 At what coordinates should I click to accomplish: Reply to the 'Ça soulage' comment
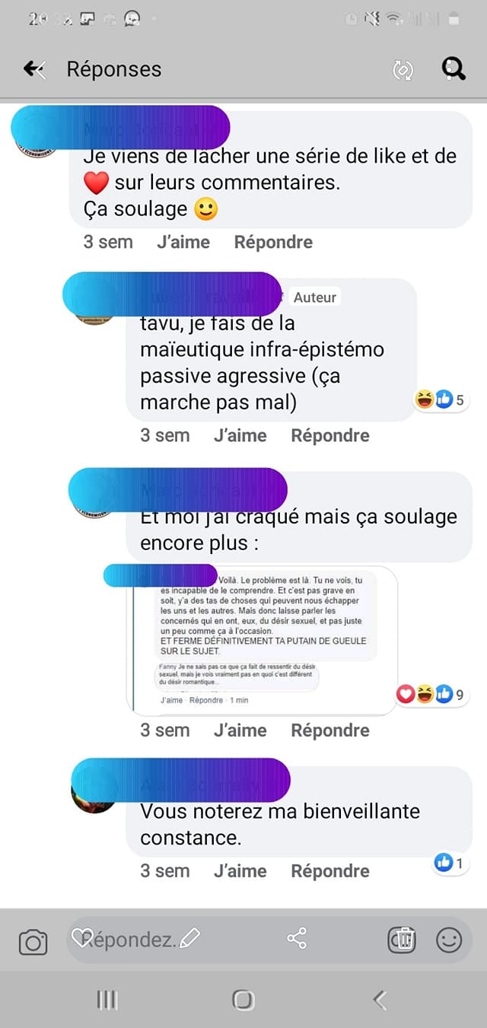pos(273,242)
